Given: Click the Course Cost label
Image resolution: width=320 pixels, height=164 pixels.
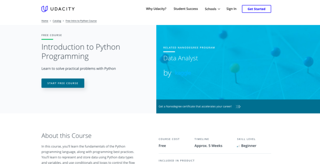Looking at the screenshot, I should pos(169,139).
